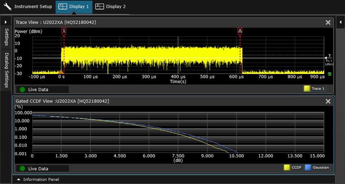Click the blue Gaussian legend swatch
The image size is (345, 184).
pyautogui.click(x=308, y=167)
